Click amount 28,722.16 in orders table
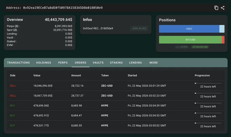Viewport: 231px width, 137px height. [77, 86]
